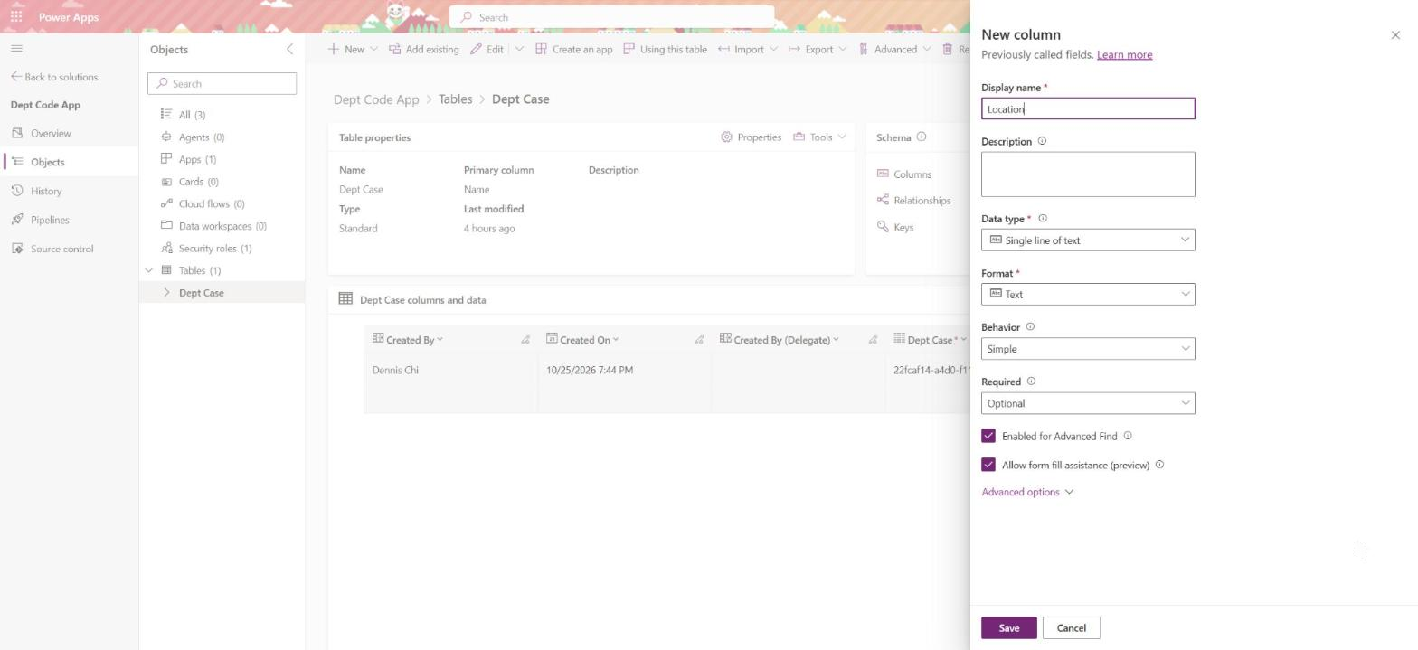Open the Export menu in toolbar

(818, 49)
